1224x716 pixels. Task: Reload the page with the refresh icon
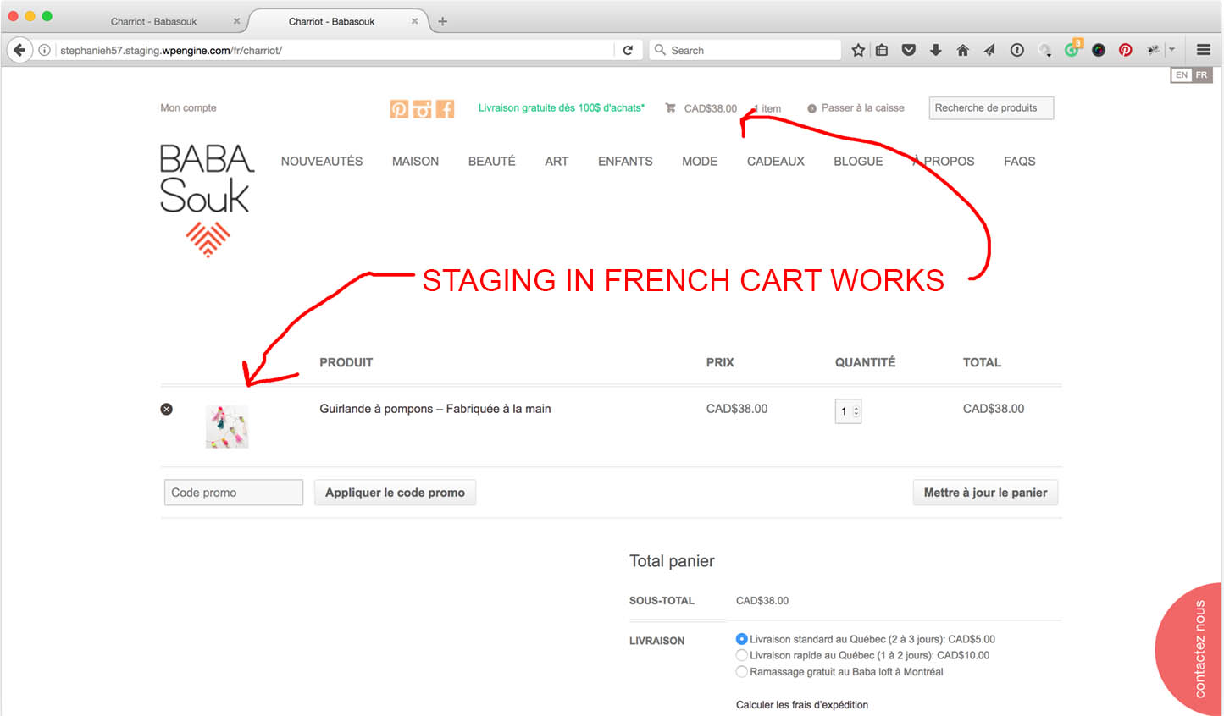tap(628, 50)
